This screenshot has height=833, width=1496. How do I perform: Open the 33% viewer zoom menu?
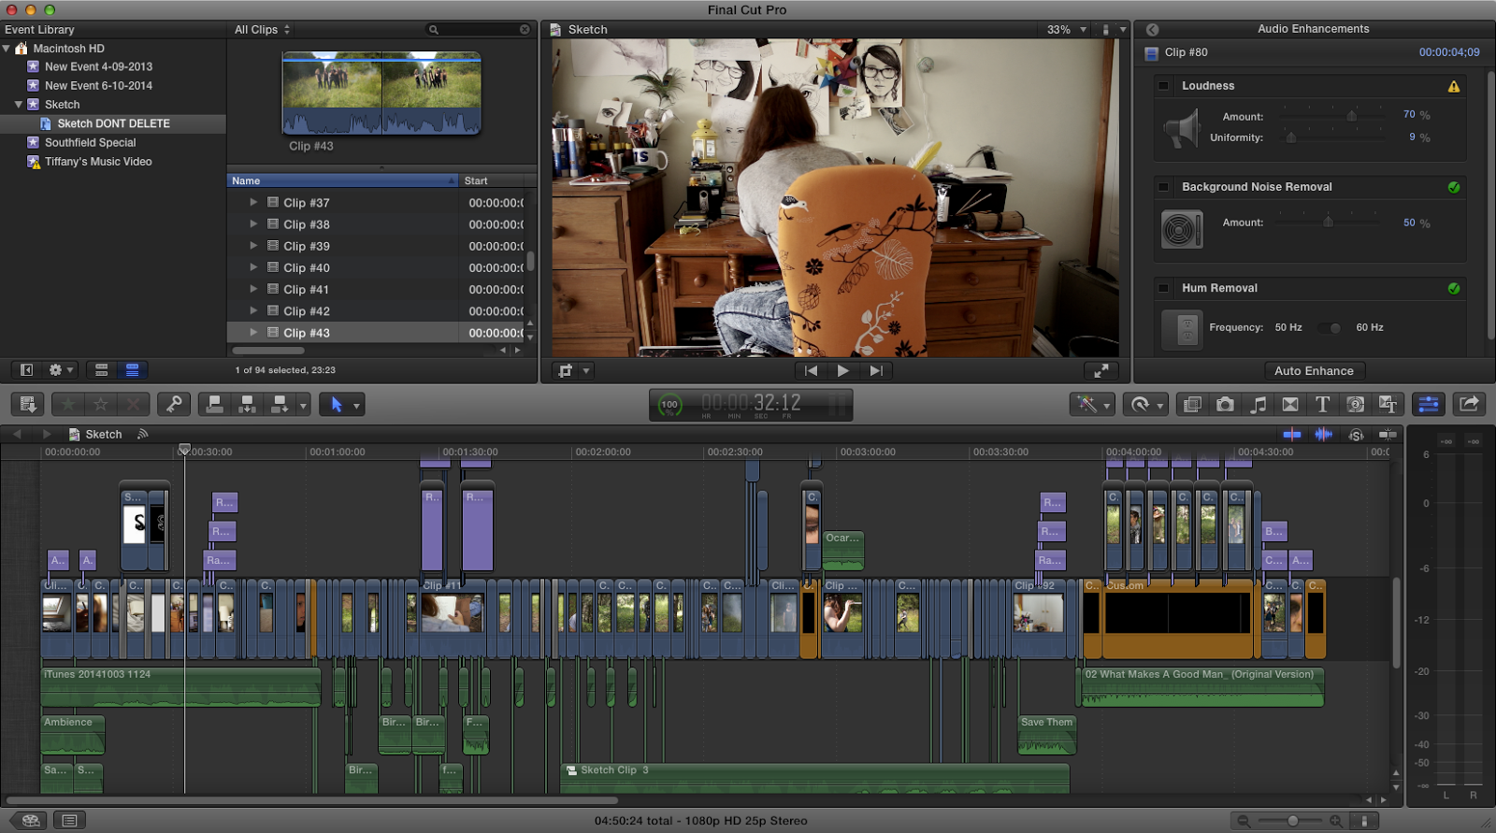pyautogui.click(x=1067, y=30)
